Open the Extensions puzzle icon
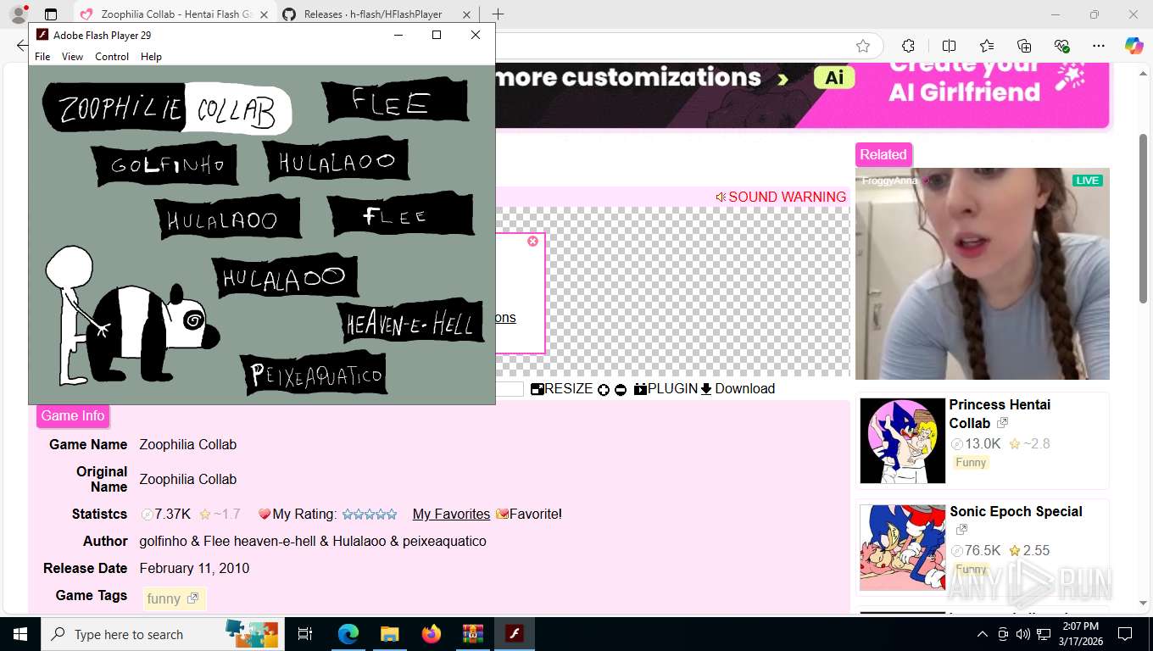Viewport: 1153px width, 651px height. (x=908, y=46)
